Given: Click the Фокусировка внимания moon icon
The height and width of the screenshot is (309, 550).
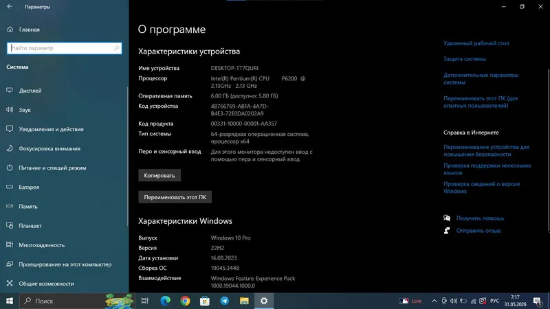Looking at the screenshot, I should point(10,148).
